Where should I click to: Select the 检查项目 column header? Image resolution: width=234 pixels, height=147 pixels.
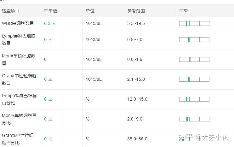click(11, 11)
